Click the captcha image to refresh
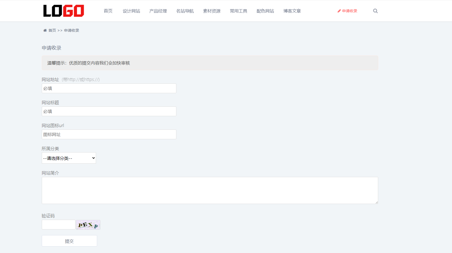452x253 pixels. point(88,225)
